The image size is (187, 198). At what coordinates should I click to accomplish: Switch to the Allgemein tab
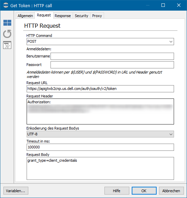25,16
